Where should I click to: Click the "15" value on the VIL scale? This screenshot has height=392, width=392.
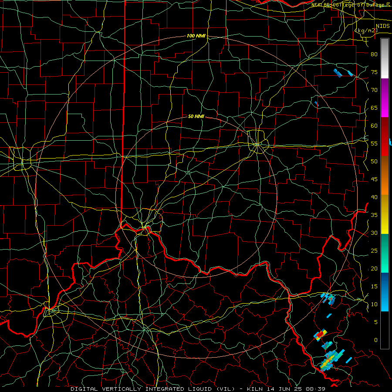[x=374, y=287]
